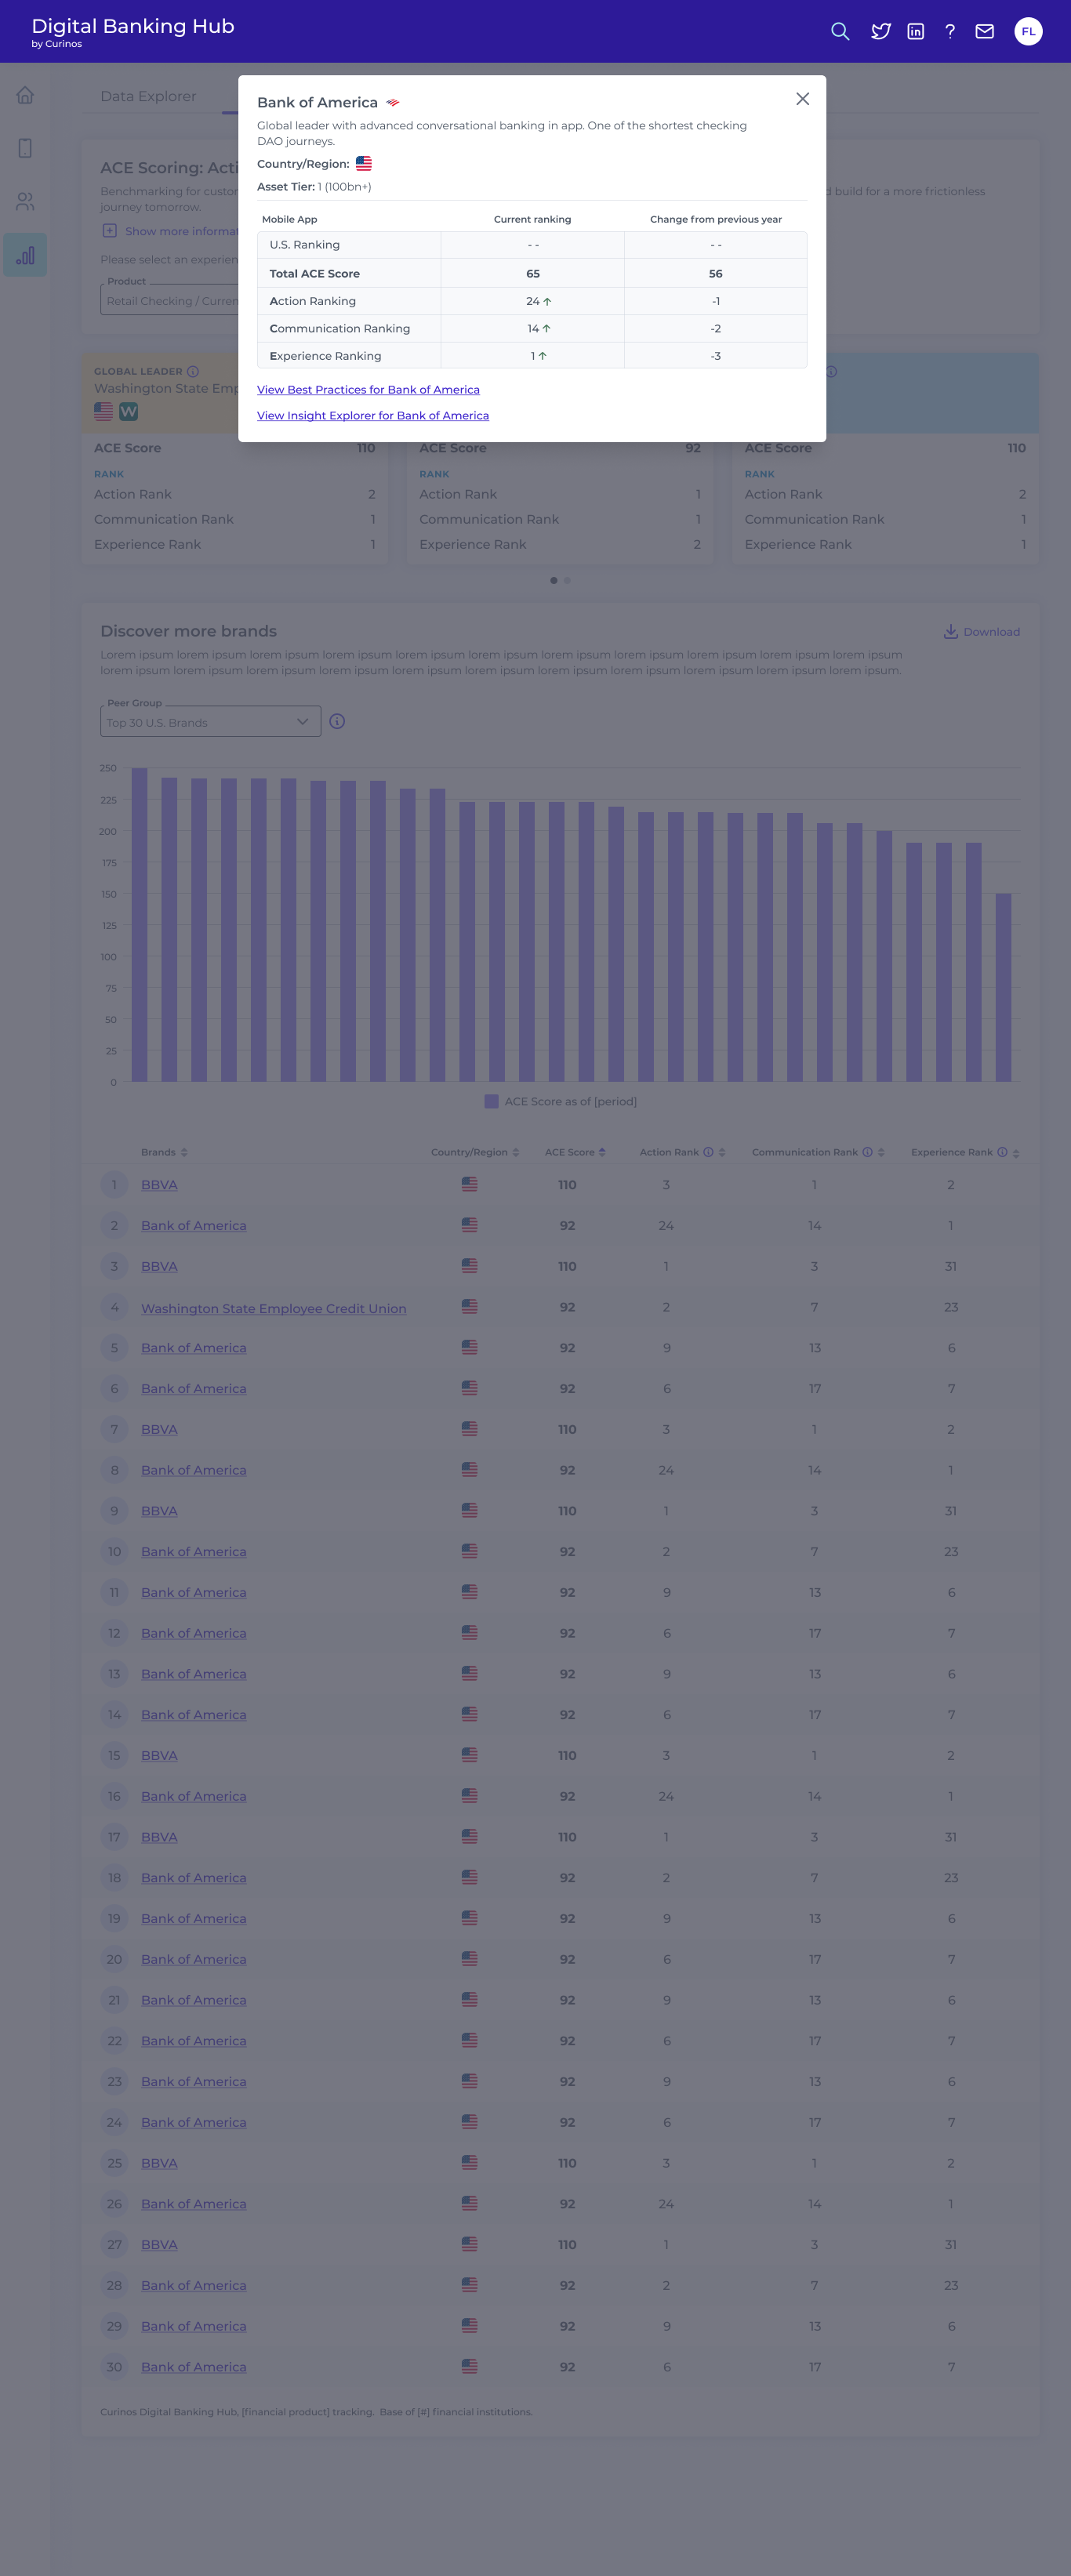The image size is (1071, 2576).
Task: Sort by Action Rank arrows
Action: 722,1153
